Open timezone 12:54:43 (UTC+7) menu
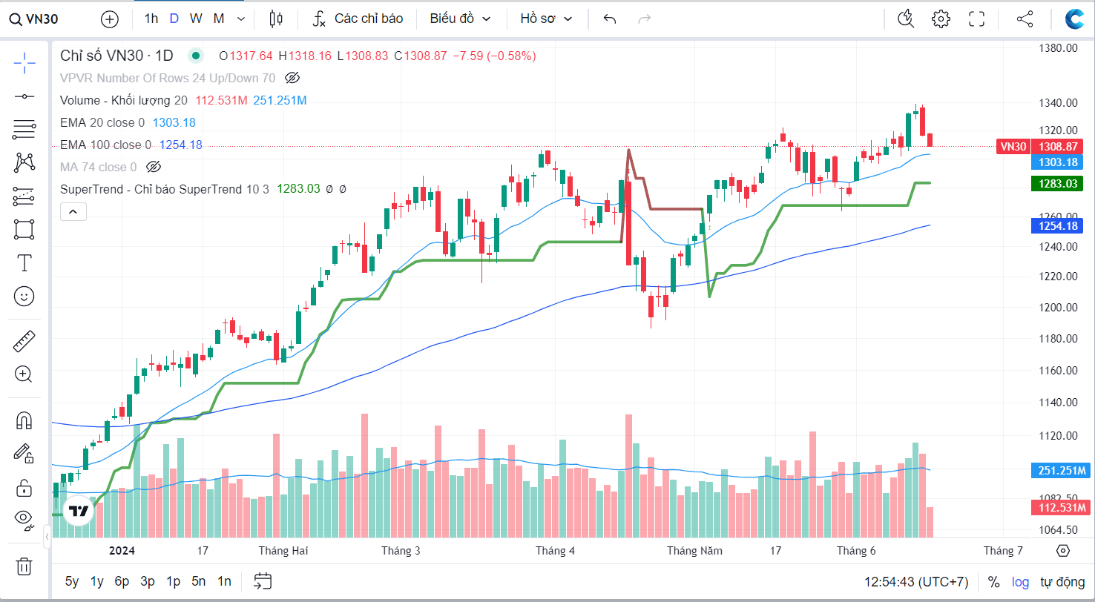 [x=916, y=582]
